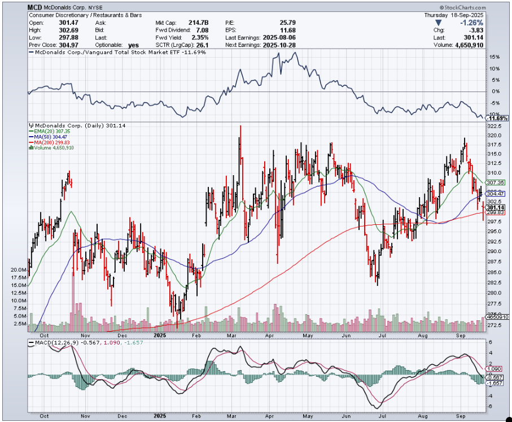
Task: Click the Next Earnings date 2025-10-28
Action: (279, 45)
